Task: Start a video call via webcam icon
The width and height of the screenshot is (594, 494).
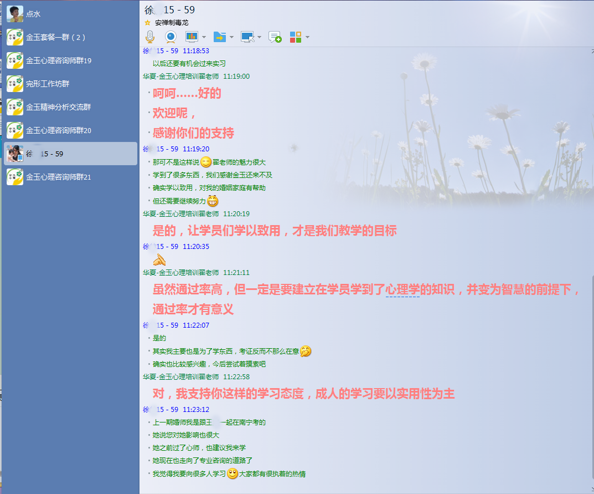Action: pos(171,37)
